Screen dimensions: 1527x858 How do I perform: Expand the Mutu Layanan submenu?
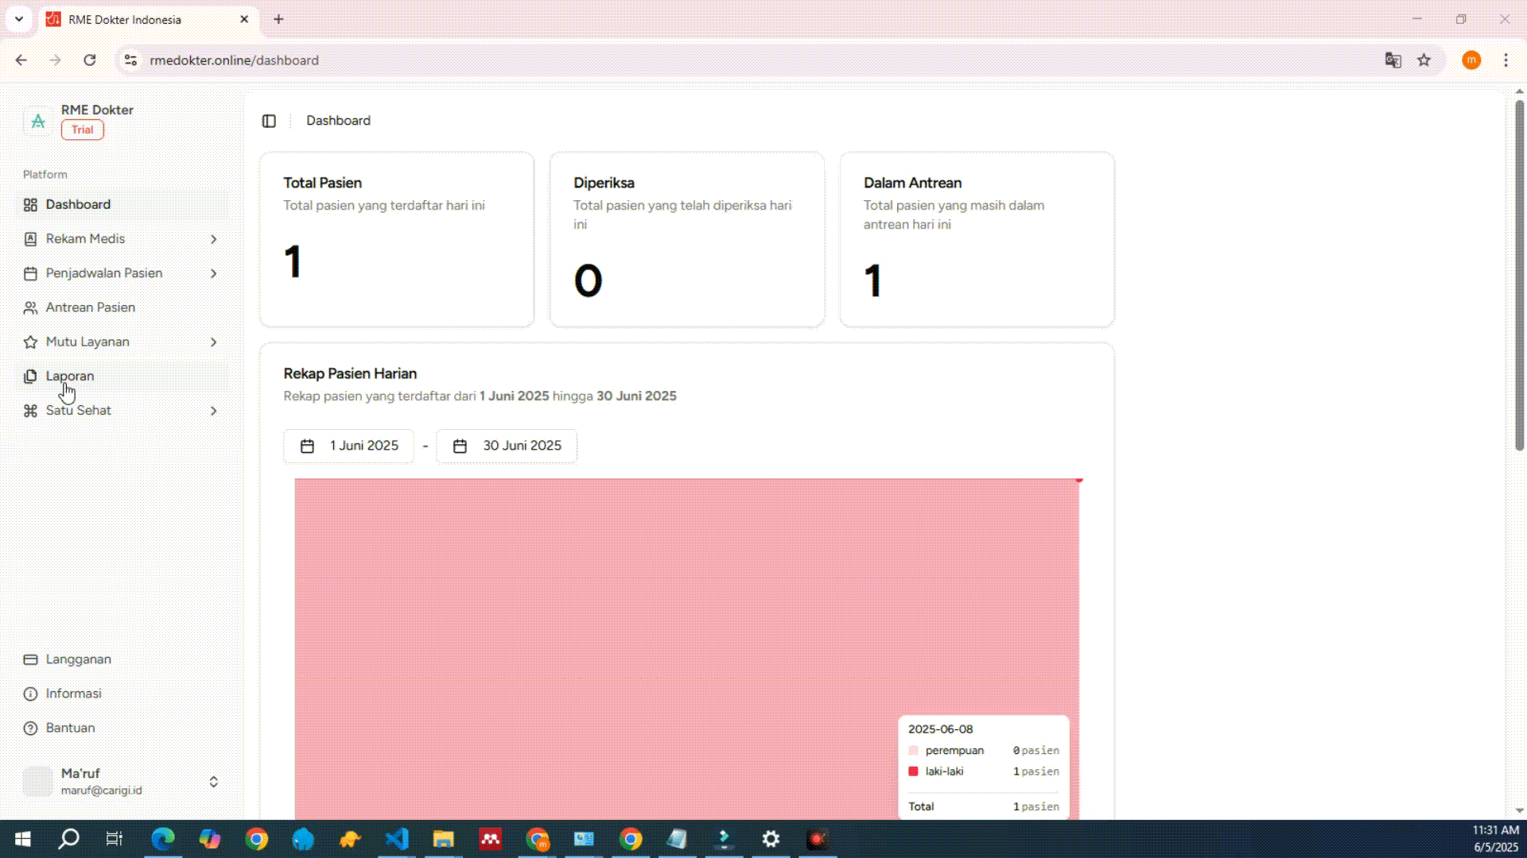(x=213, y=342)
